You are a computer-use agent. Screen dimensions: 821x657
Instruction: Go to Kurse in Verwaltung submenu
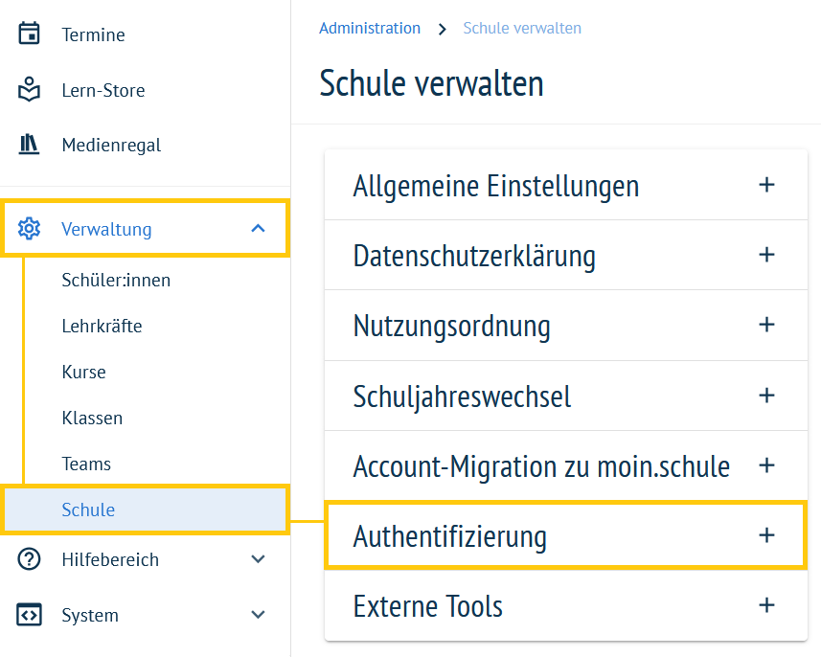point(83,373)
